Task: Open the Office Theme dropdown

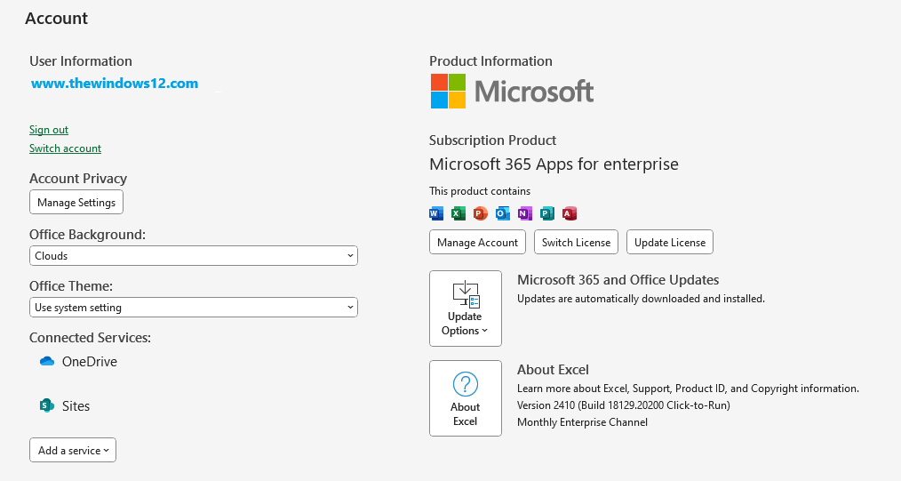Action: pyautogui.click(x=194, y=308)
